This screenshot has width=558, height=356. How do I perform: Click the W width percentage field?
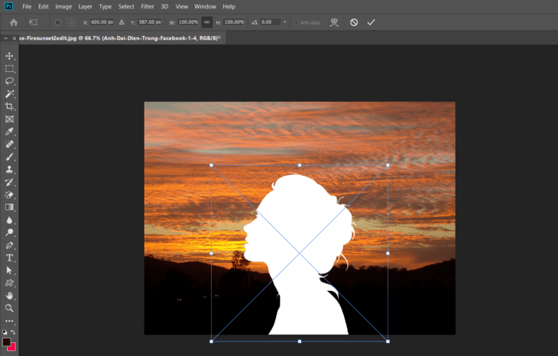188,22
